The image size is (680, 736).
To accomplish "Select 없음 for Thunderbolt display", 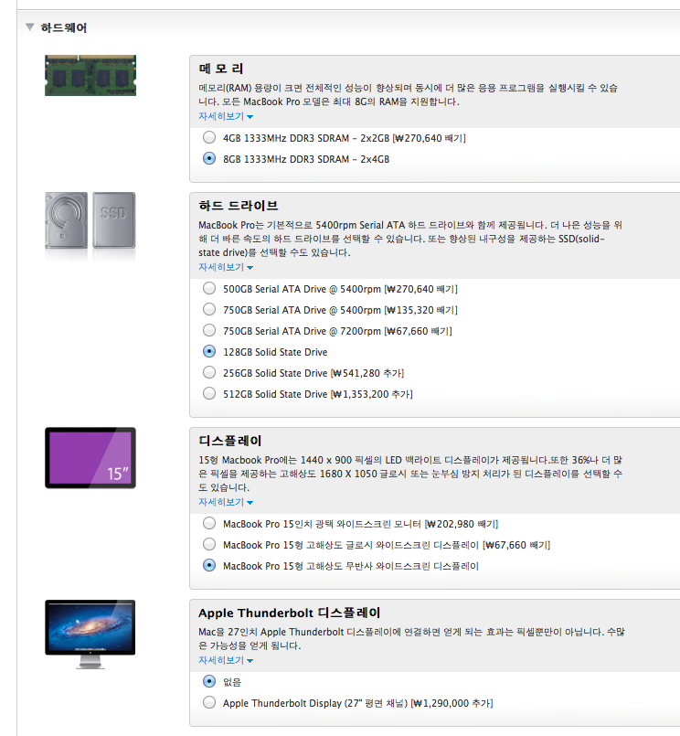I will pyautogui.click(x=209, y=681).
